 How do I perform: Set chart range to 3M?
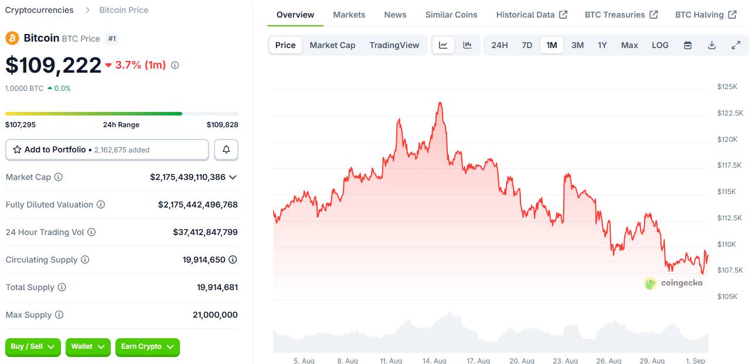[x=577, y=45]
